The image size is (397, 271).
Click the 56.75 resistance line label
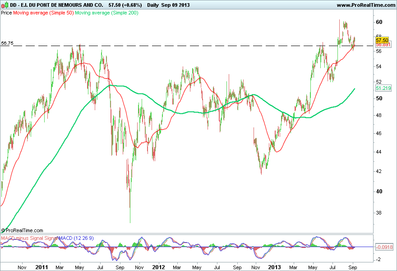(7, 43)
